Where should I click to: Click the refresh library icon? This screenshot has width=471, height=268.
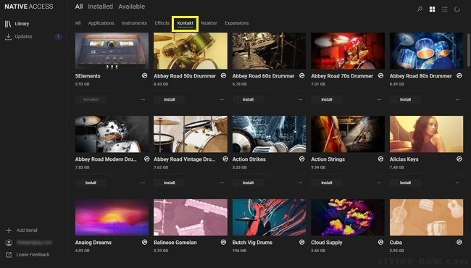point(457,9)
